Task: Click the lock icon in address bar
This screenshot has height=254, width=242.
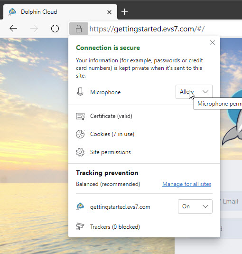Action: click(x=79, y=29)
